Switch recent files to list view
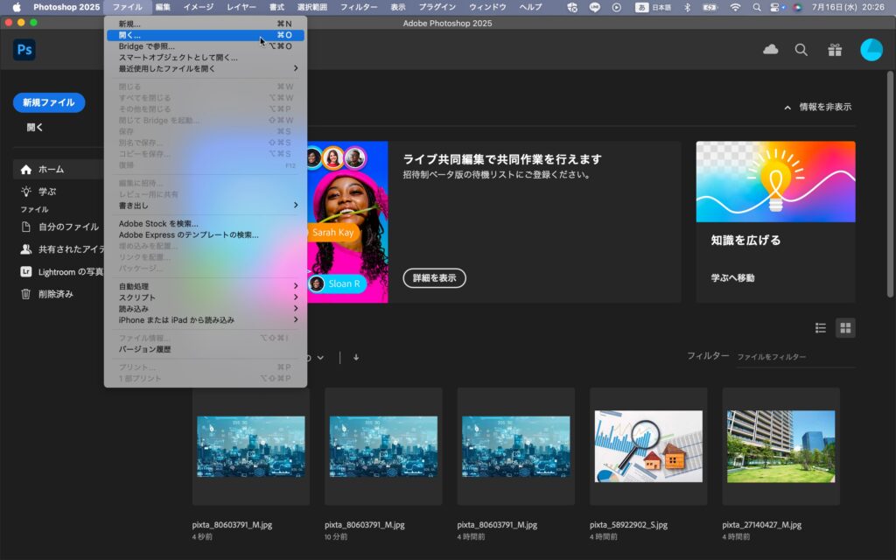Screen dimensions: 896x560 pos(821,327)
